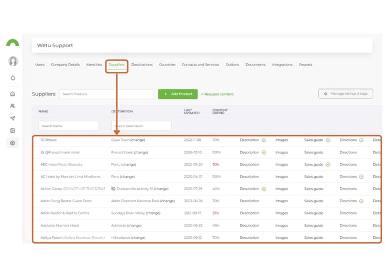The height and width of the screenshot is (277, 386).
Task: Open Aditya Resort supplier
Action: pos(73,237)
